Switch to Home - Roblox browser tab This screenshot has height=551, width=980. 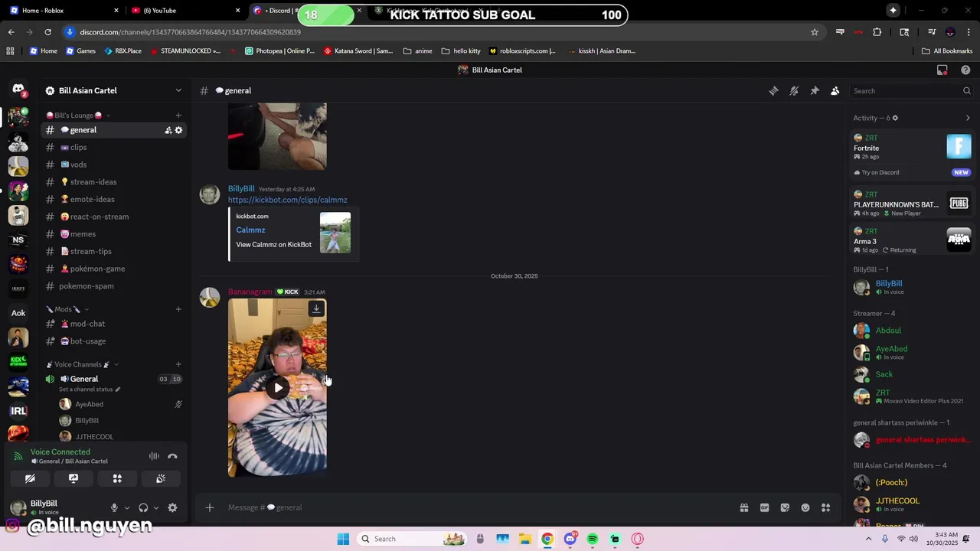(63, 11)
